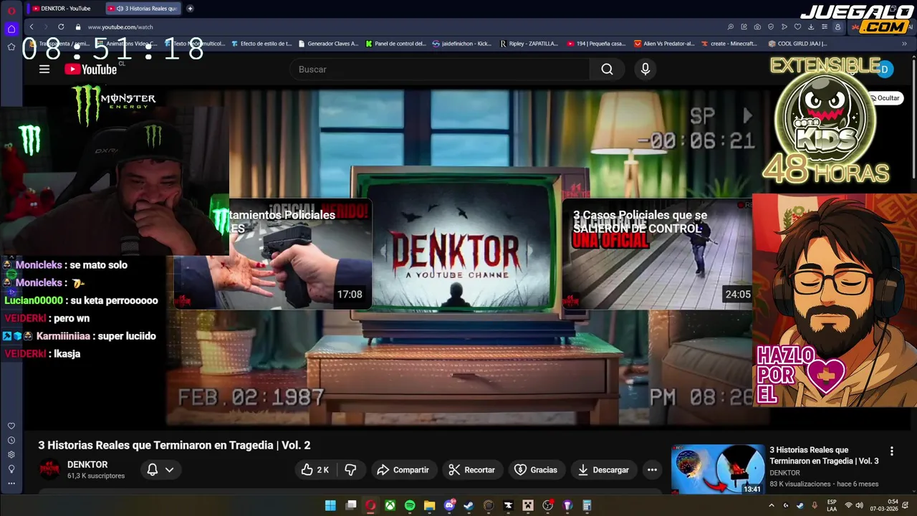Open the Ripley - ZAPATILLA bookmark

529,44
